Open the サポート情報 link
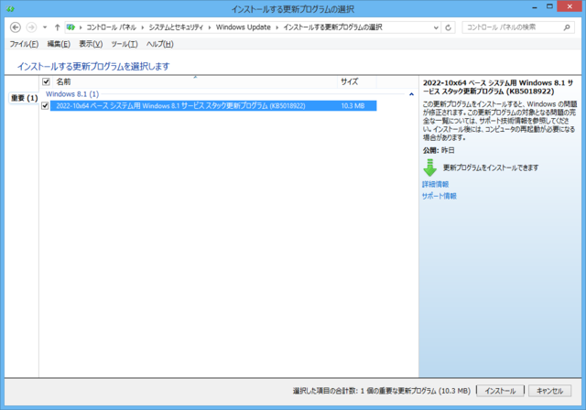This screenshot has height=410, width=586. click(439, 196)
